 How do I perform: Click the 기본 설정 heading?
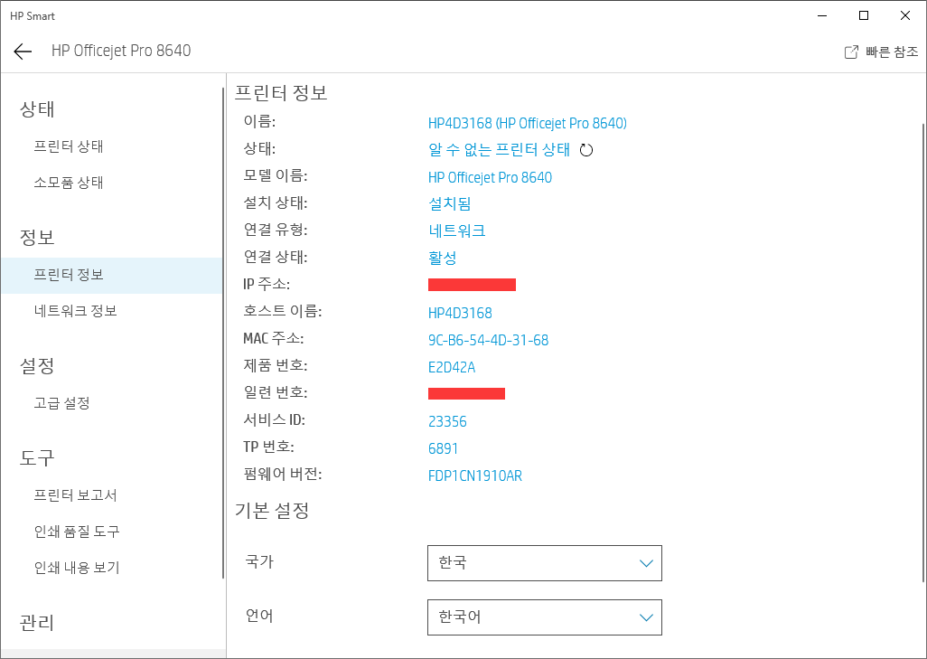tap(272, 511)
